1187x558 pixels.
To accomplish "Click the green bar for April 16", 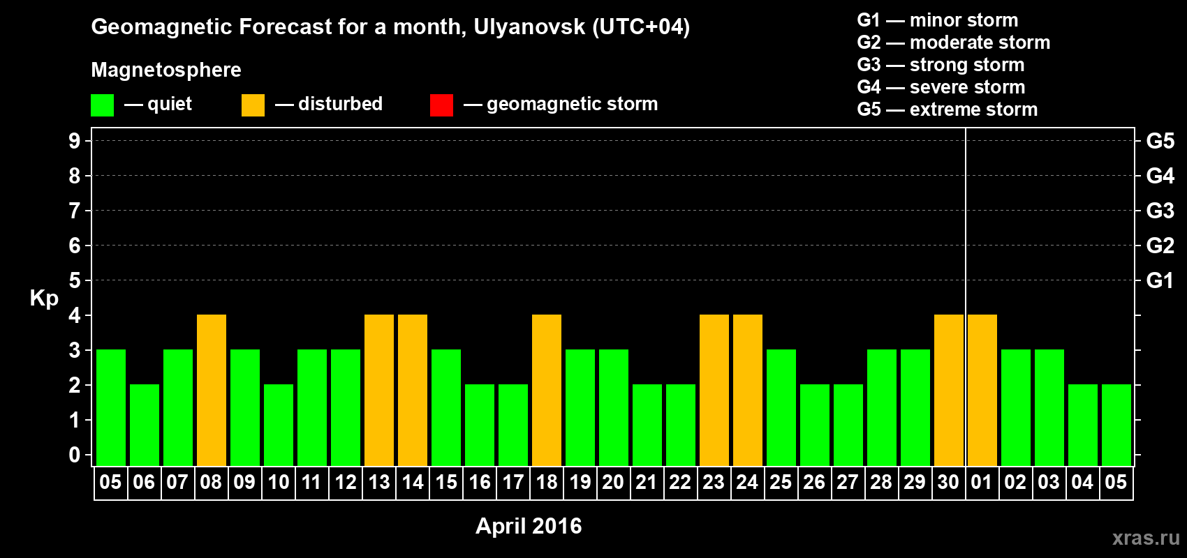I will pos(480,425).
